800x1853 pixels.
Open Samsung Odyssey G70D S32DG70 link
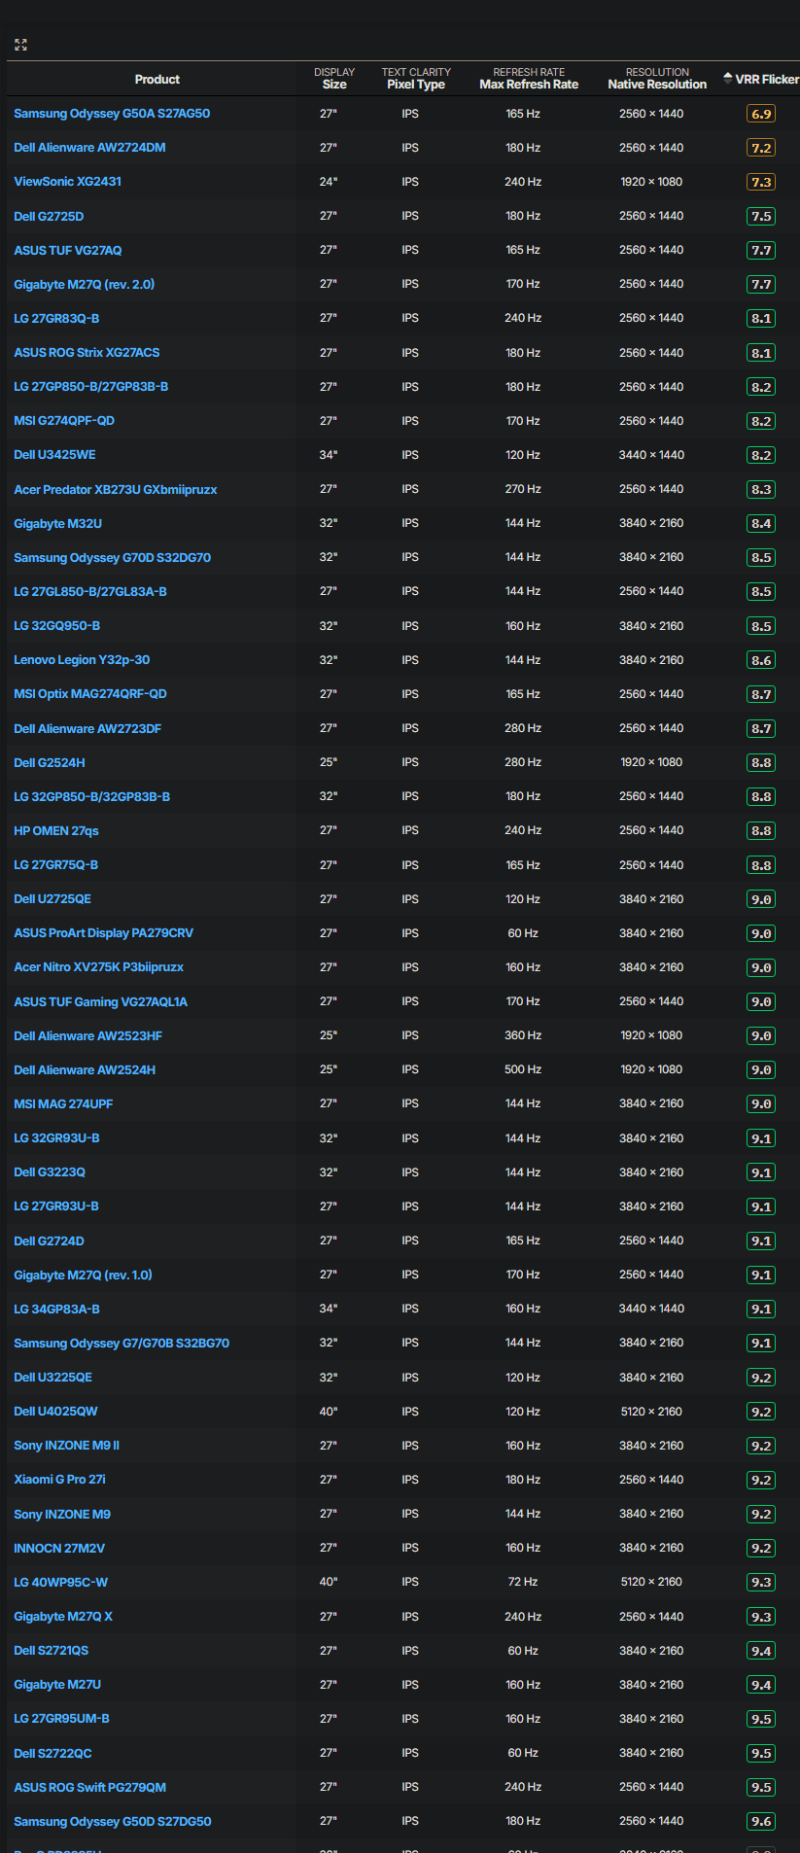(112, 557)
